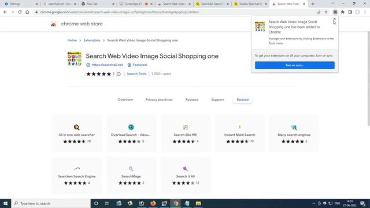The image size is (370, 208).
Task: Click the address bar URL field
Action: [x=175, y=12]
